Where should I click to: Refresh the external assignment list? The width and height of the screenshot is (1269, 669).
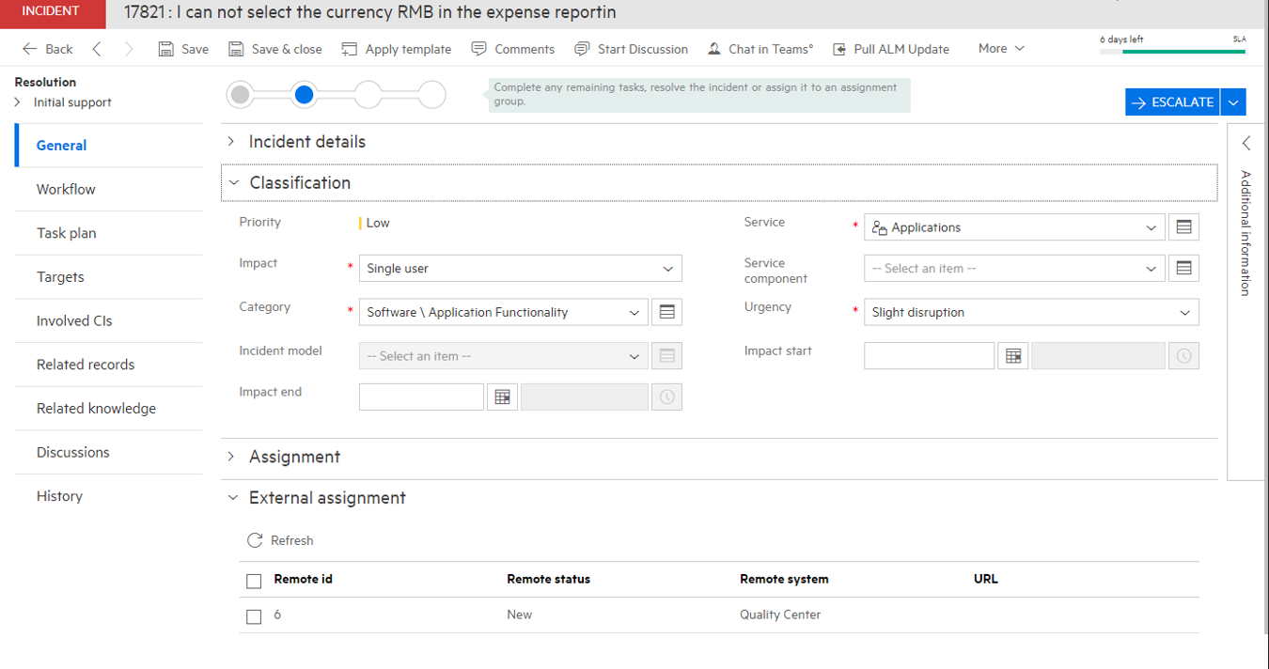pyautogui.click(x=280, y=540)
